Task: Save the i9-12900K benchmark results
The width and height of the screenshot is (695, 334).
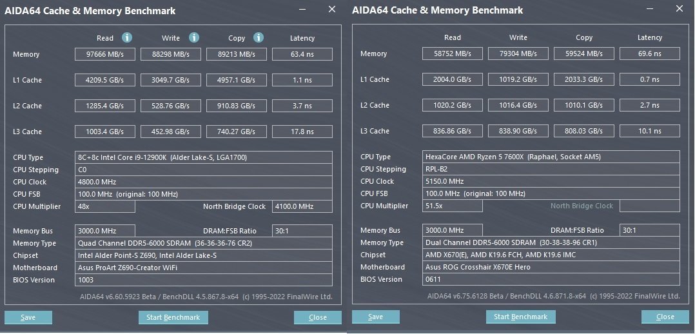Action: [28, 318]
